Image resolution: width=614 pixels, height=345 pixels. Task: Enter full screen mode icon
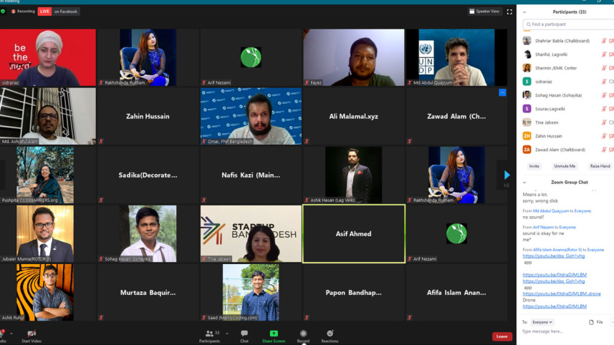click(509, 11)
